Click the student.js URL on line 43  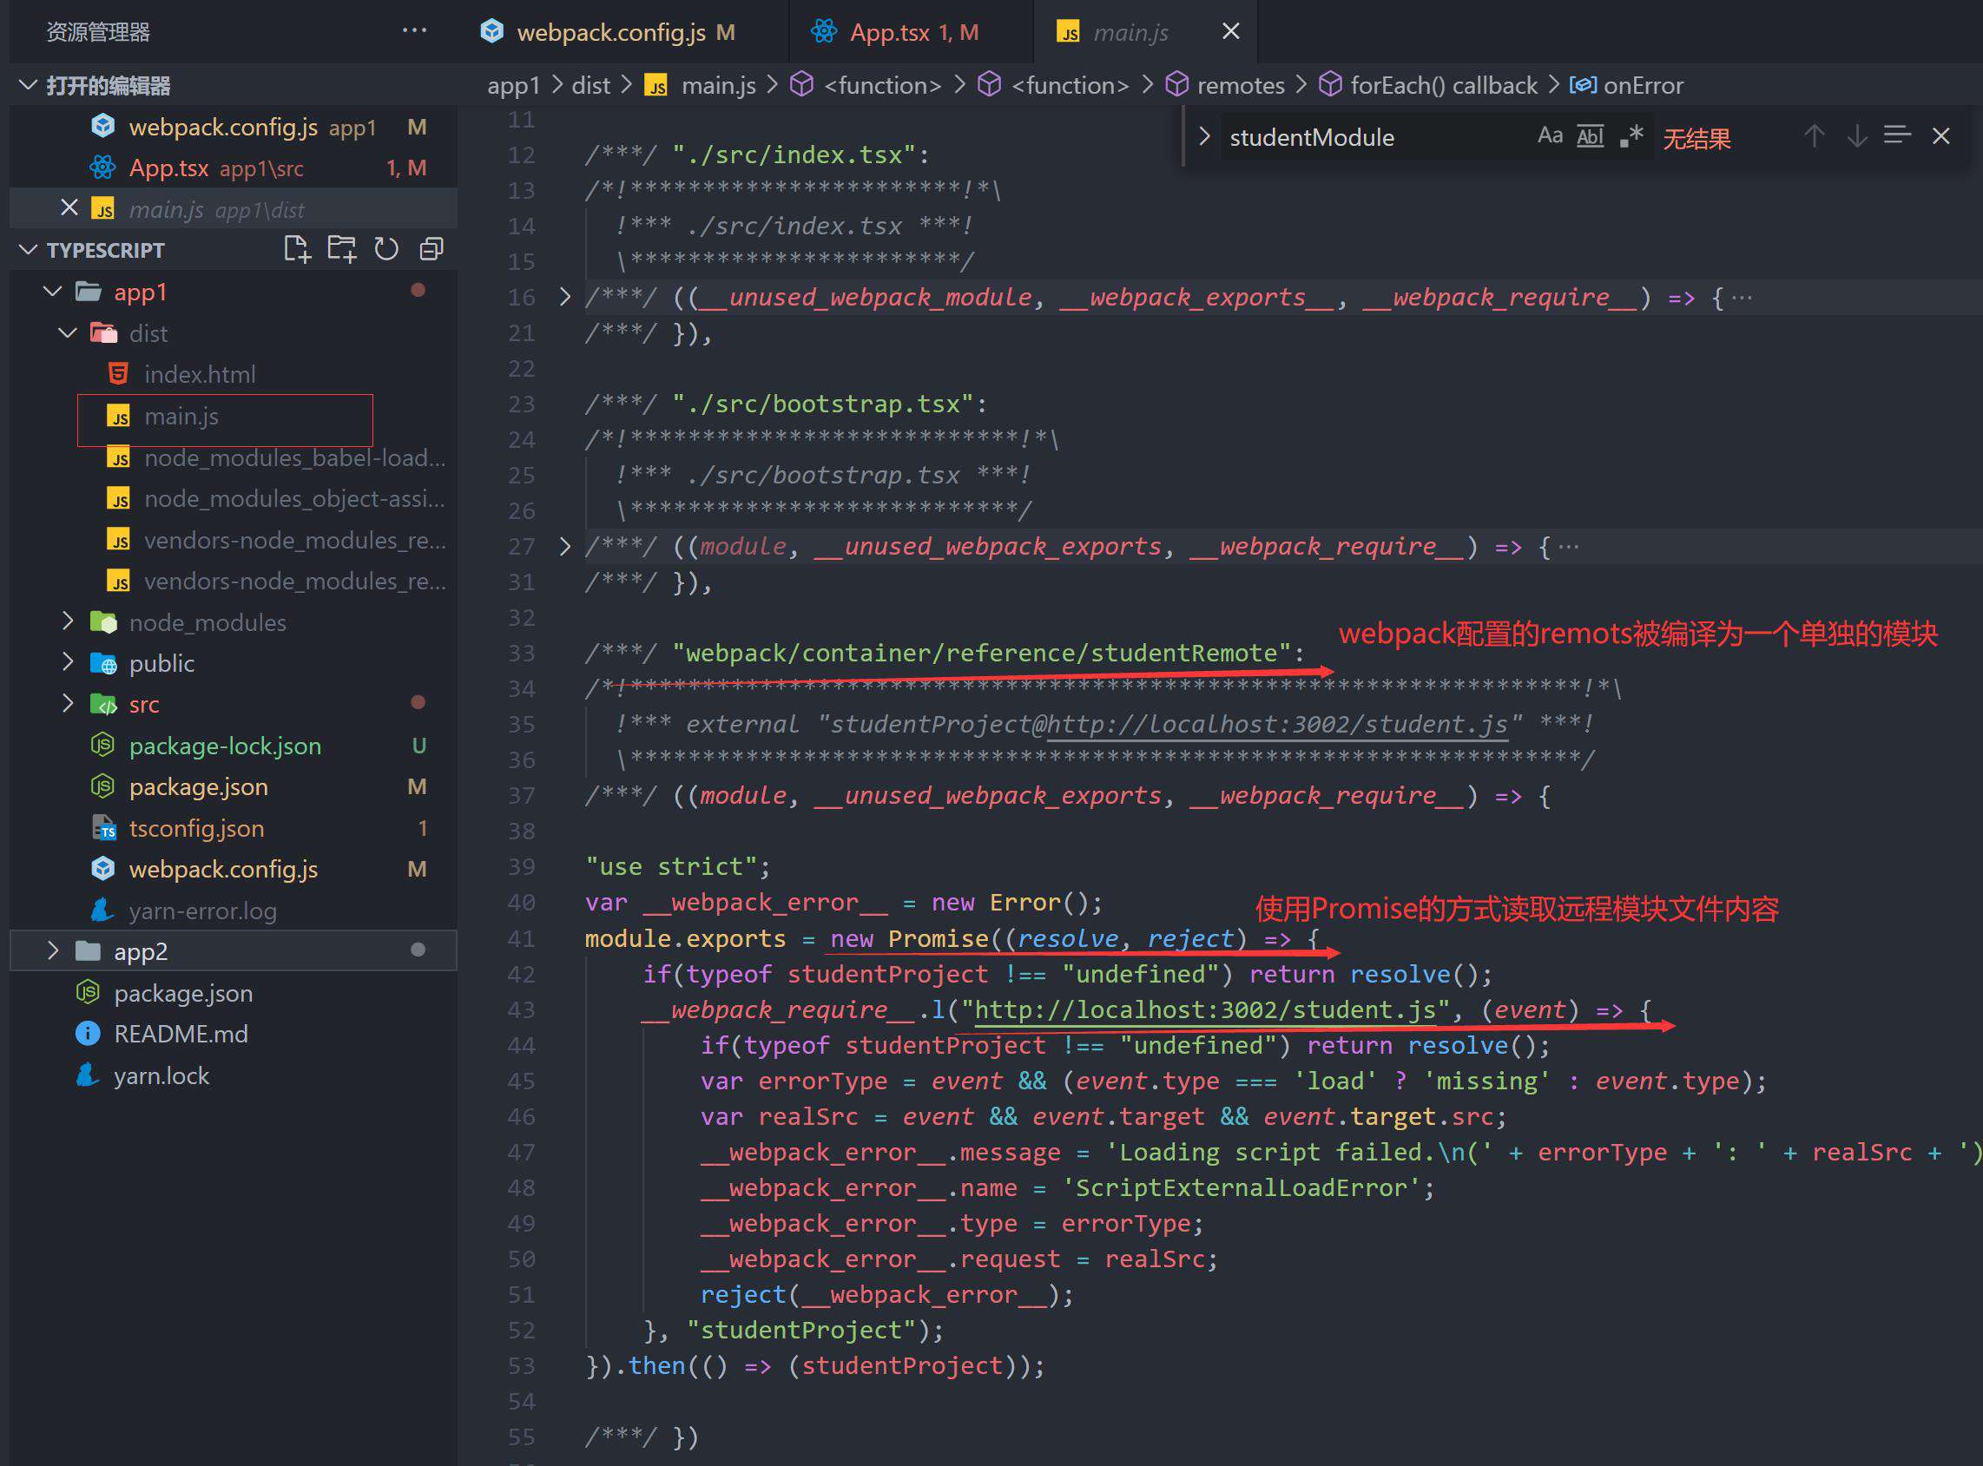coord(1204,1009)
